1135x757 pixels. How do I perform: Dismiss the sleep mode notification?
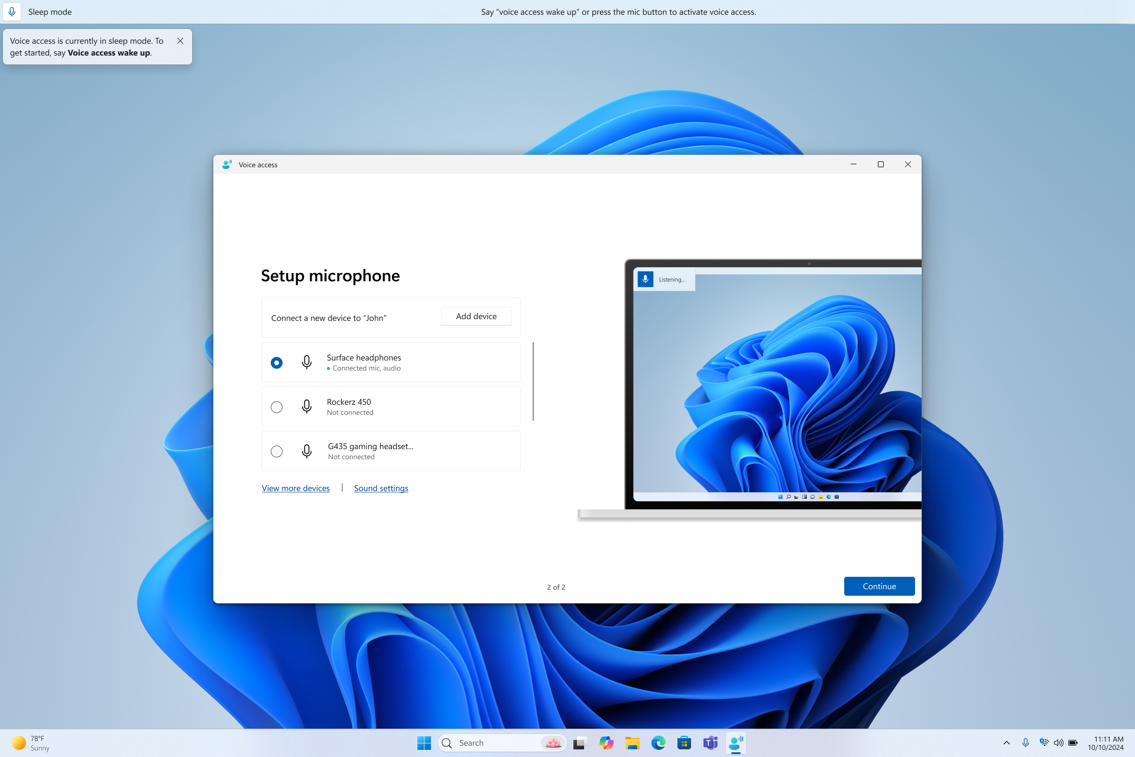pos(180,41)
